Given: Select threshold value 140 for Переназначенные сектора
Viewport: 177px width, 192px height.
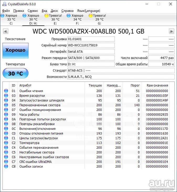Looking at the screenshot, I should [x=137, y=105].
